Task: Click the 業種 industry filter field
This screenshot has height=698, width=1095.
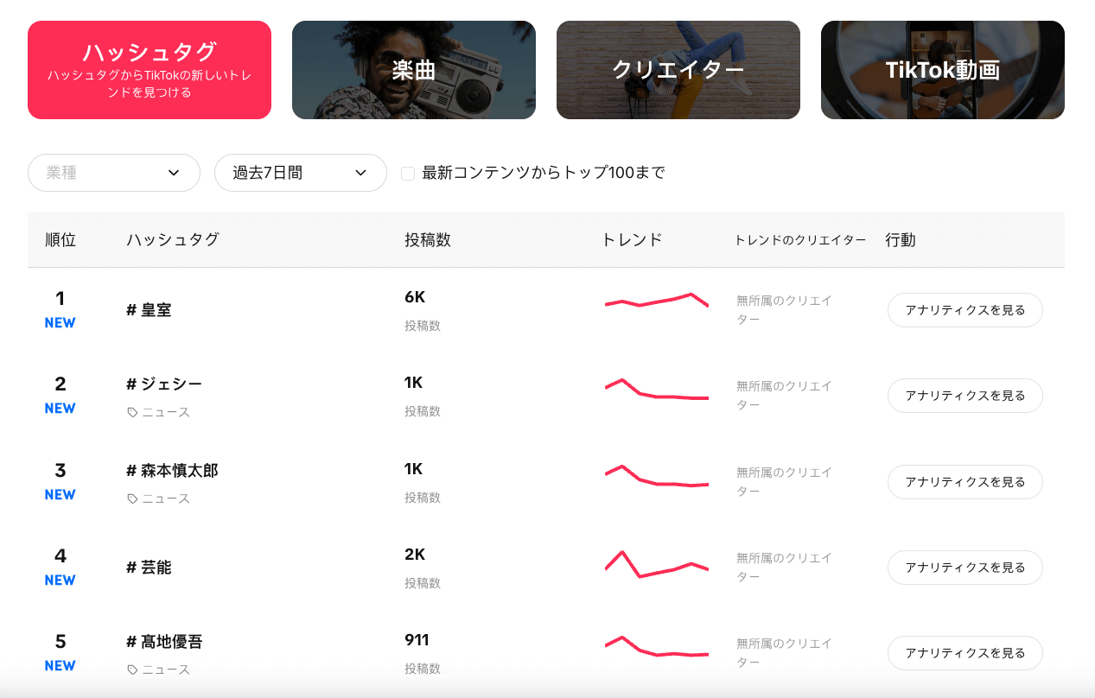Action: click(114, 173)
